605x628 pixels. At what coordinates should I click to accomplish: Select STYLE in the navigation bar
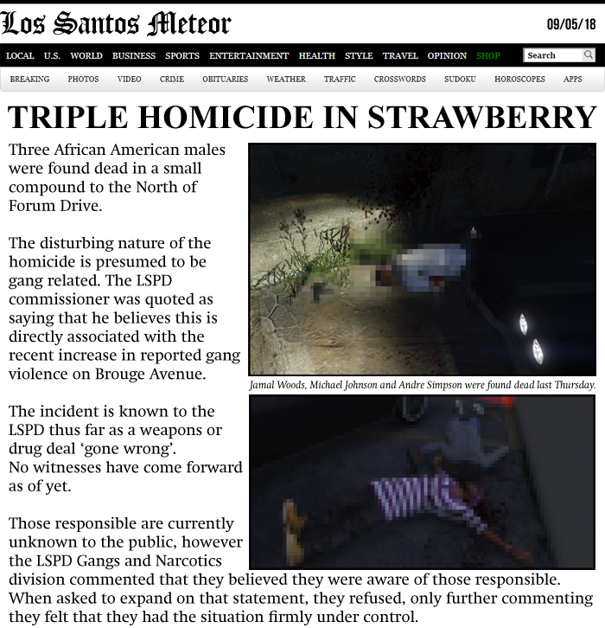359,55
